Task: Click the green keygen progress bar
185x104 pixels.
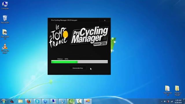Action: point(79,62)
